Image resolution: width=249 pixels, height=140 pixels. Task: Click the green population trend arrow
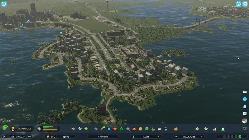pos(159,137)
